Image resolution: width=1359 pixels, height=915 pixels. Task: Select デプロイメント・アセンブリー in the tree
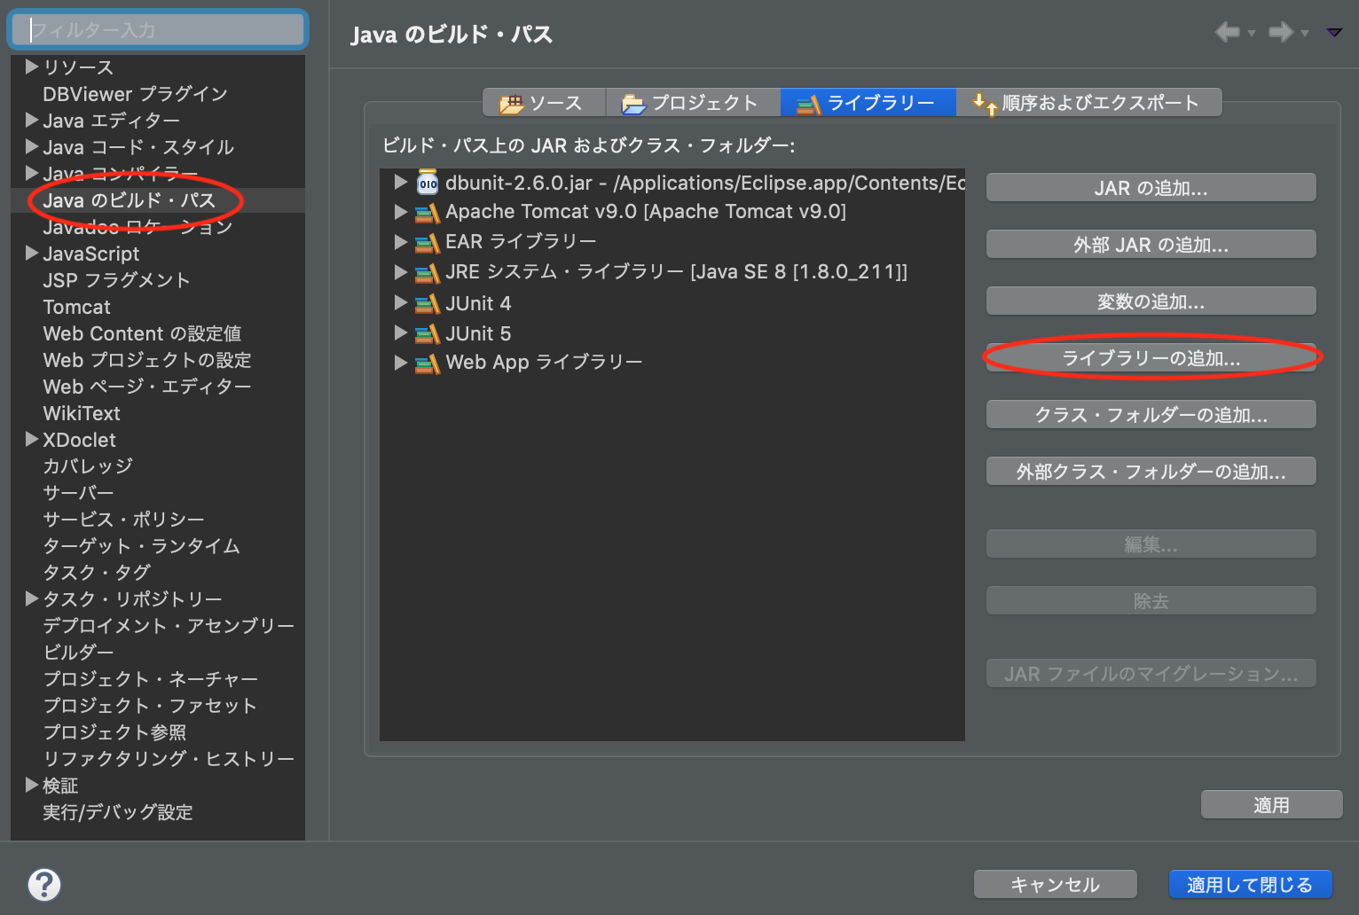[169, 626]
